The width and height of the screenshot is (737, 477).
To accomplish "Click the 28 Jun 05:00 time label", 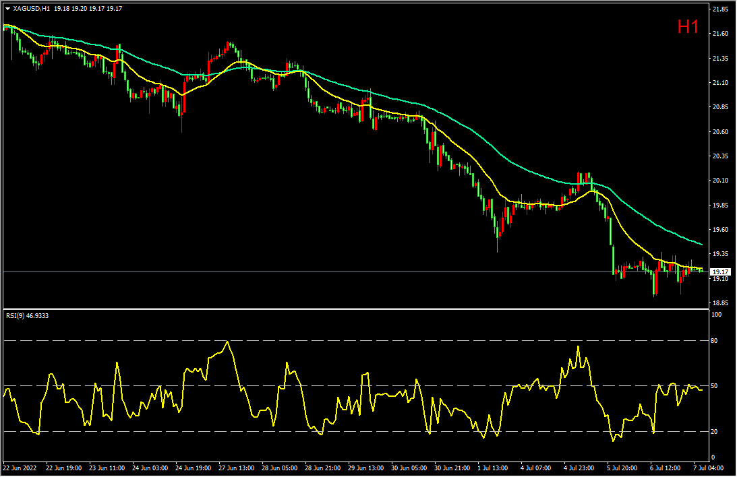I will tap(280, 468).
